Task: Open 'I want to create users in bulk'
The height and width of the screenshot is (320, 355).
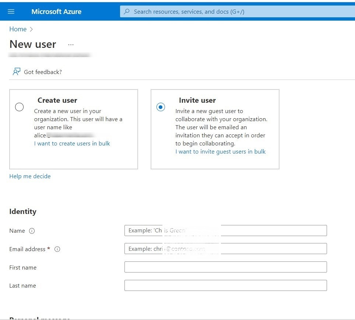Action: [x=72, y=143]
